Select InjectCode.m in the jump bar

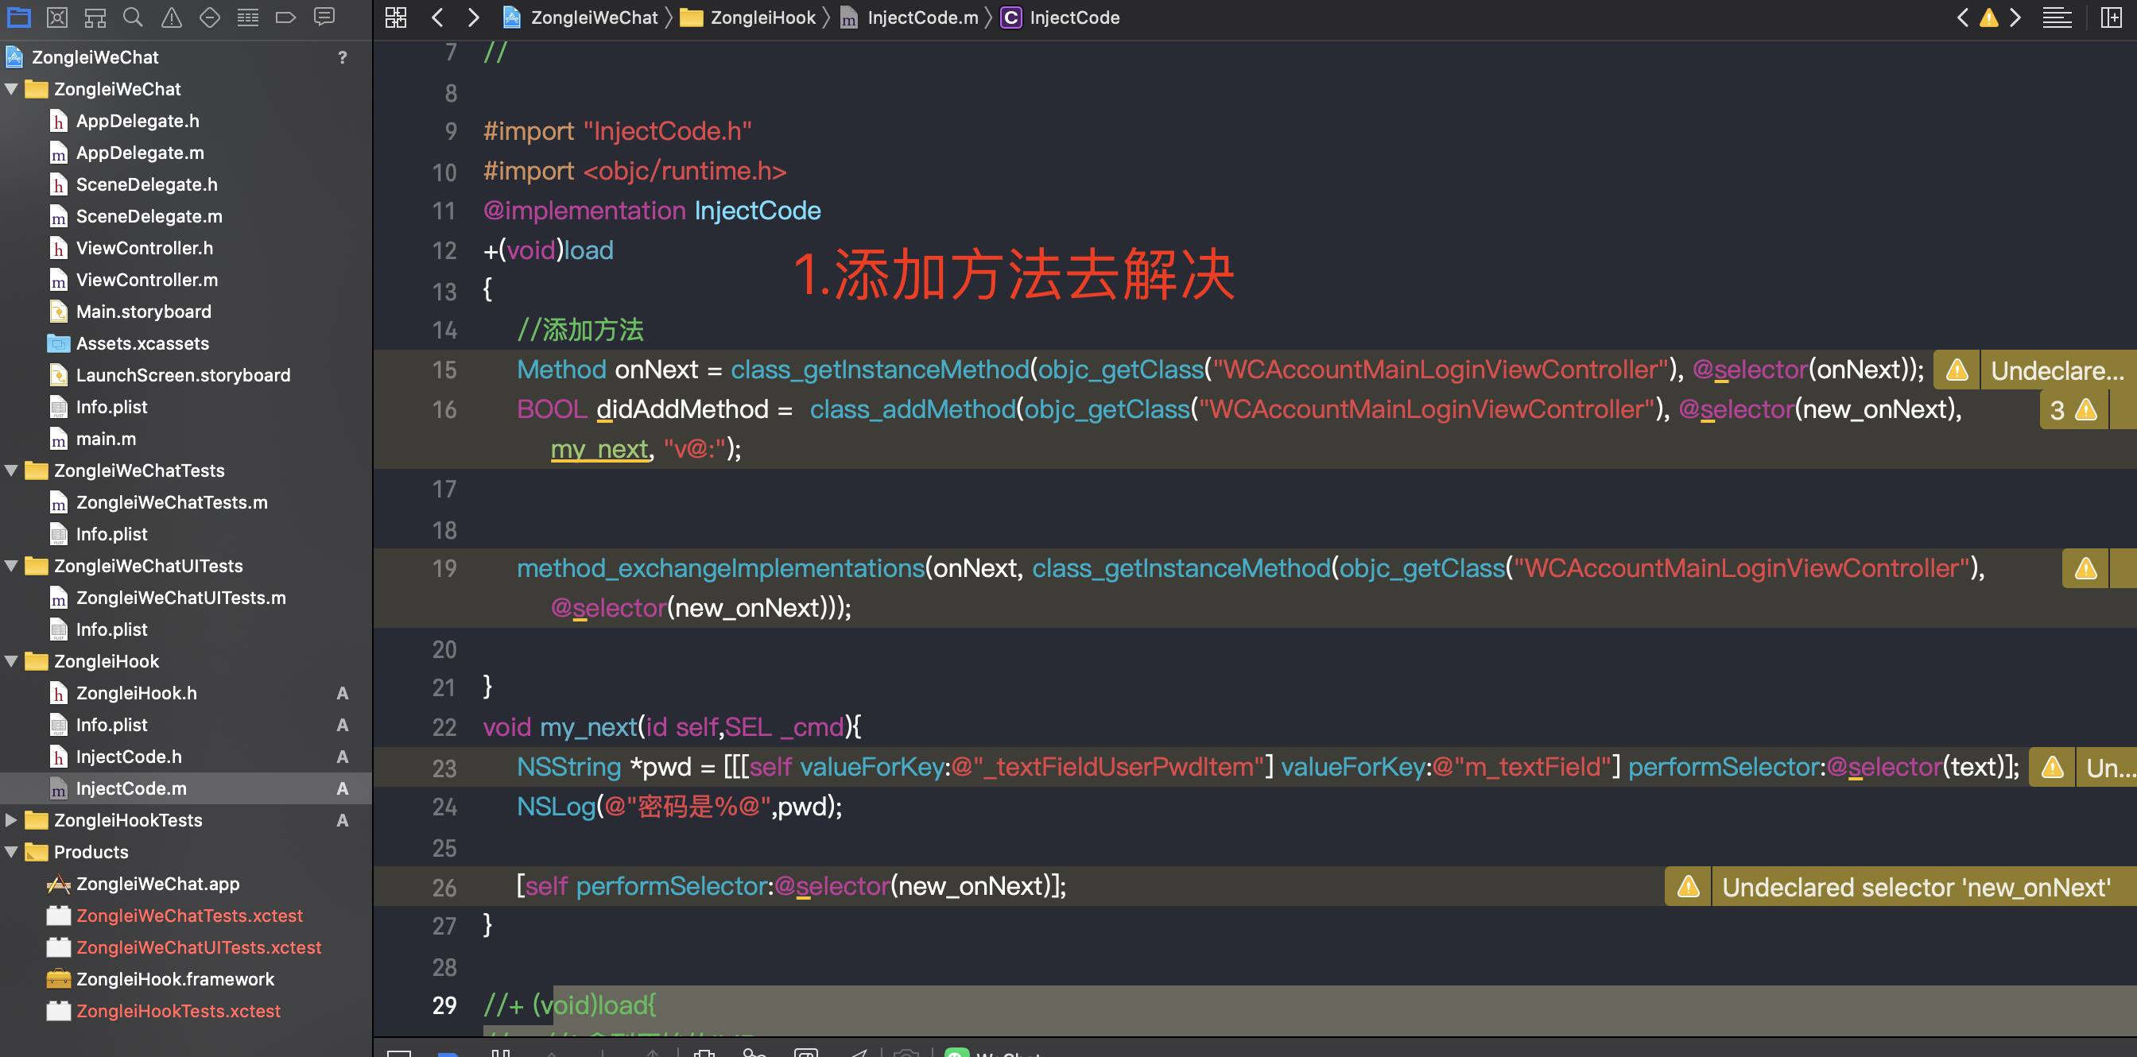(x=921, y=17)
